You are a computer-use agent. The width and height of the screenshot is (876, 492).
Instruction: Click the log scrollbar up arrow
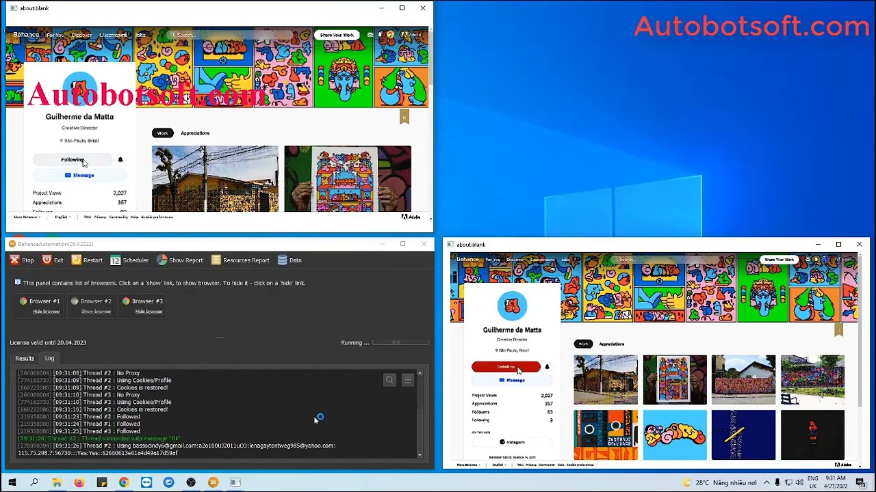coord(420,372)
